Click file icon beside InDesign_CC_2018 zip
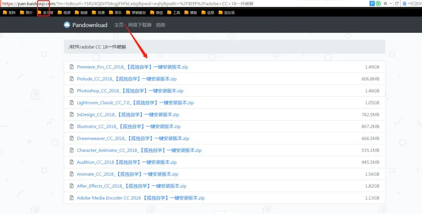The height and width of the screenshot is (214, 422). (72, 115)
